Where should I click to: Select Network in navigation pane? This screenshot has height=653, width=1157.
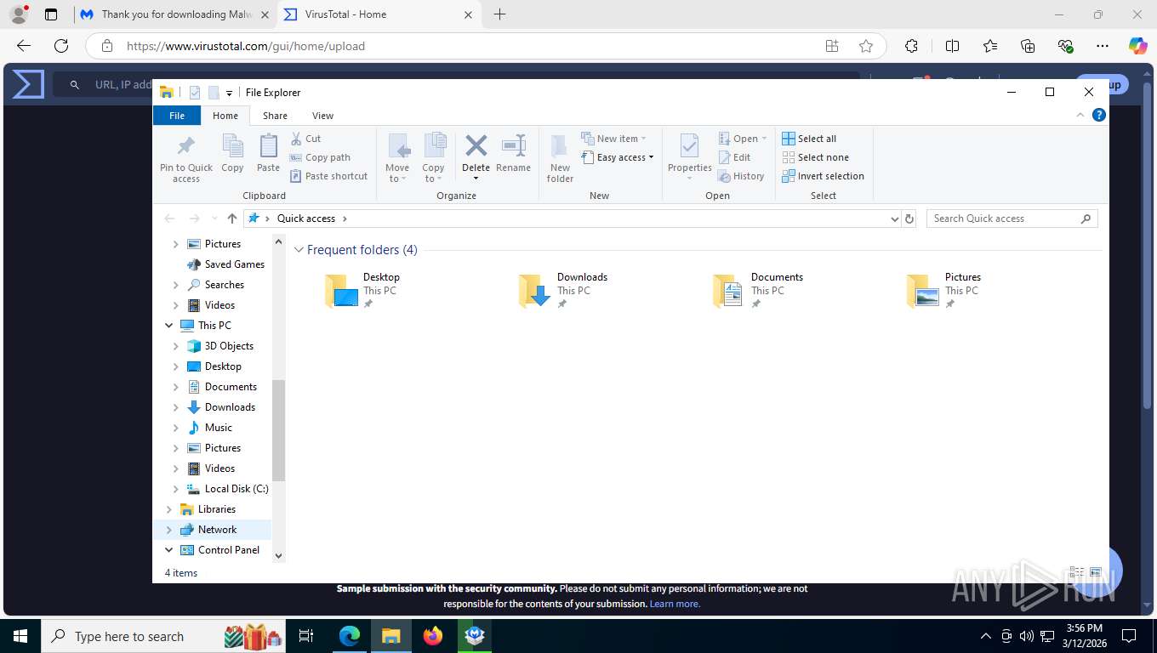click(217, 530)
